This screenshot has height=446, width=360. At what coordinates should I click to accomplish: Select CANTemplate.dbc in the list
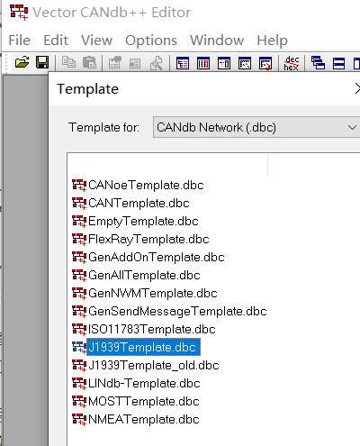[139, 203]
